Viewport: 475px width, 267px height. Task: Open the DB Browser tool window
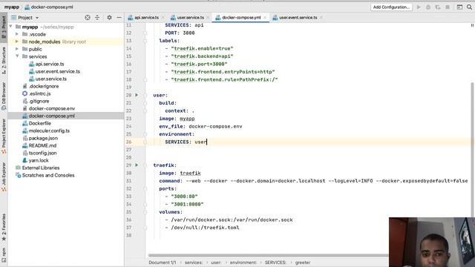4,96
